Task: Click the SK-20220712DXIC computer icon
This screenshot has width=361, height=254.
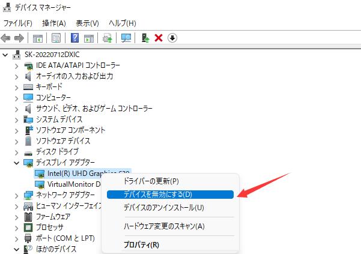Action: (17, 55)
